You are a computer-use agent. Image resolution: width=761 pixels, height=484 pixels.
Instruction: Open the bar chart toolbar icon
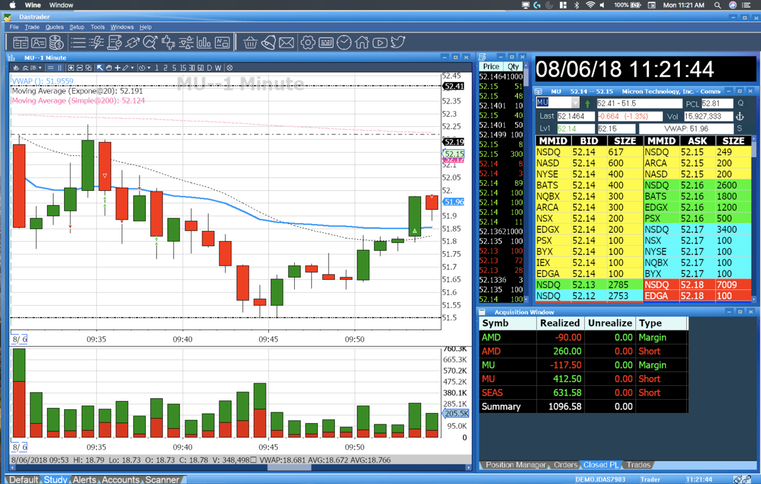[x=204, y=43]
